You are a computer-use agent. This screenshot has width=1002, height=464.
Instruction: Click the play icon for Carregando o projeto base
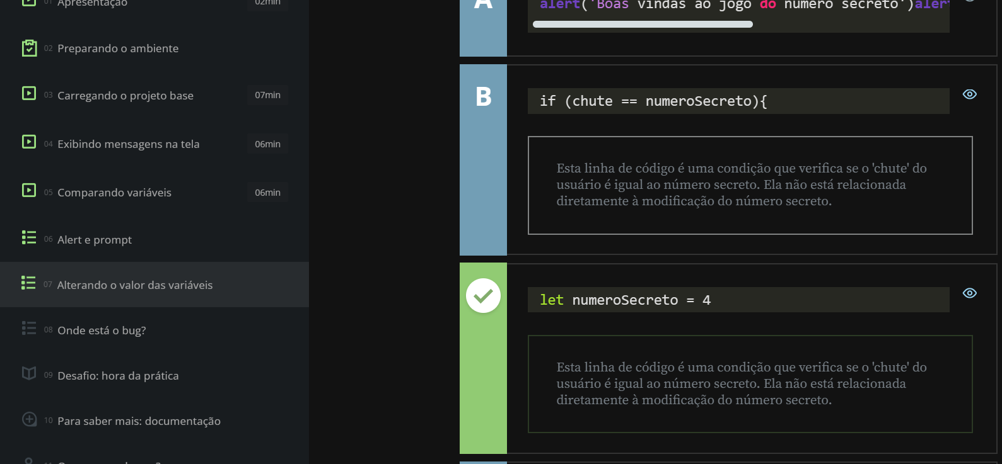click(29, 93)
